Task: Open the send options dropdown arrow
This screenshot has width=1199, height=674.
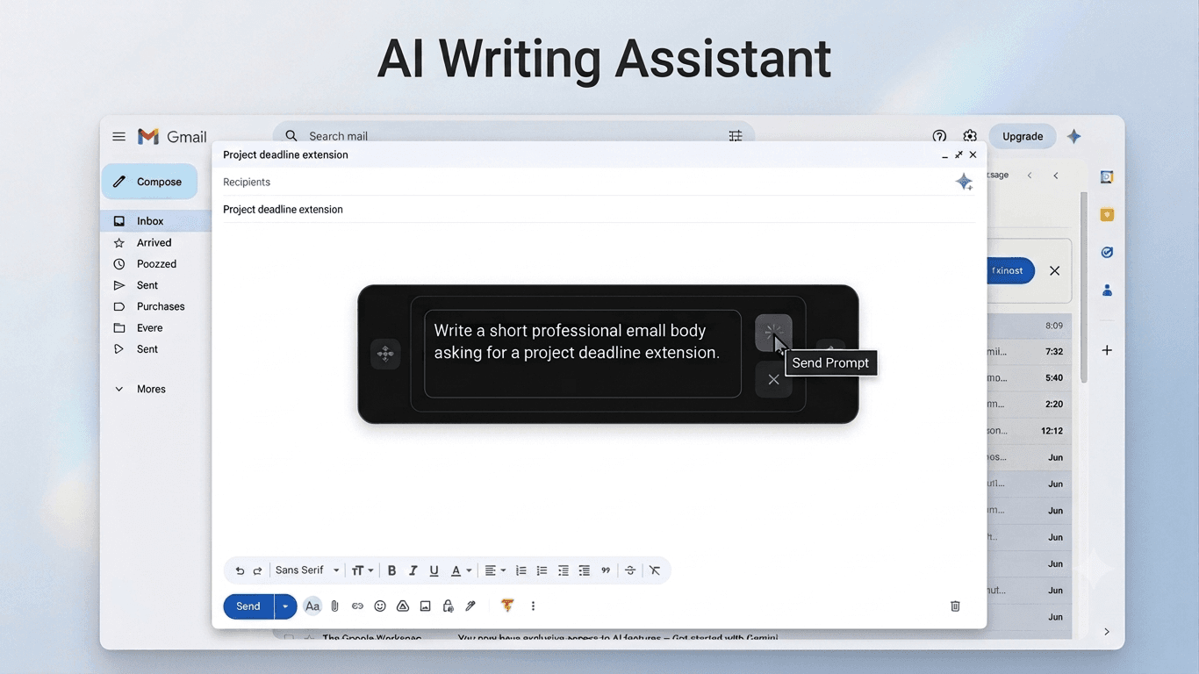Action: point(285,606)
